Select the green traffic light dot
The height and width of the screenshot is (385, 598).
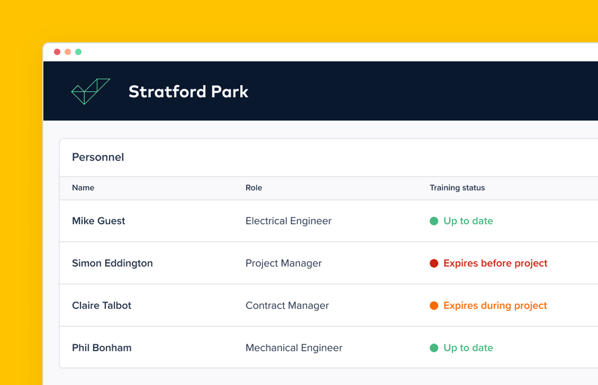click(78, 51)
